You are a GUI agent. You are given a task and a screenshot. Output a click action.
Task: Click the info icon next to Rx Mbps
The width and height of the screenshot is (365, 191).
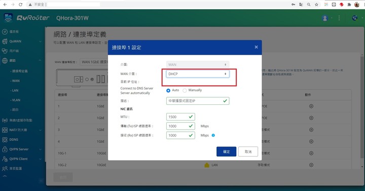point(213,135)
